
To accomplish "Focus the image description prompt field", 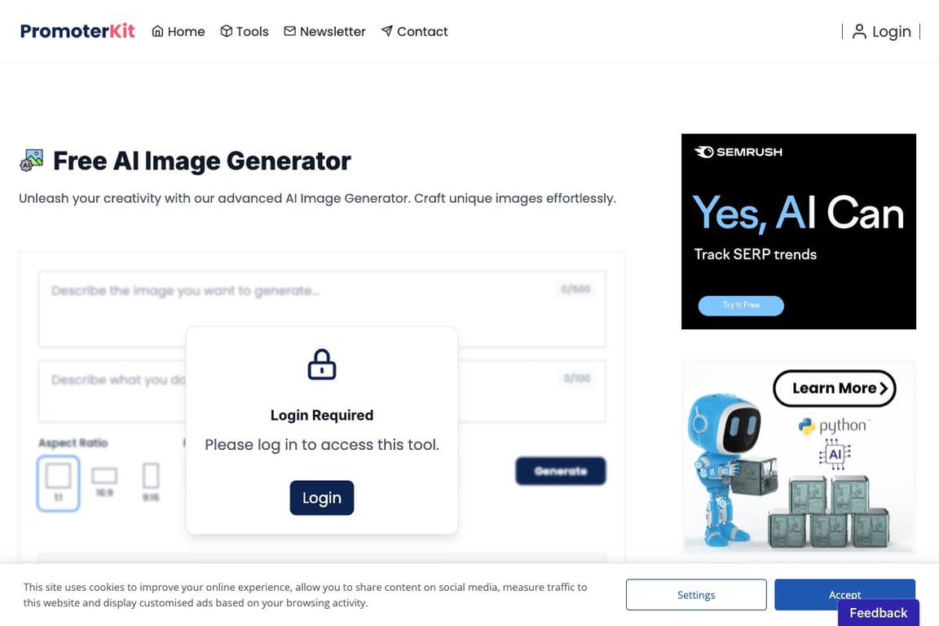I will pos(322,308).
